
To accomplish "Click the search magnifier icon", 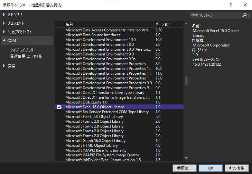I will point(244,15).
